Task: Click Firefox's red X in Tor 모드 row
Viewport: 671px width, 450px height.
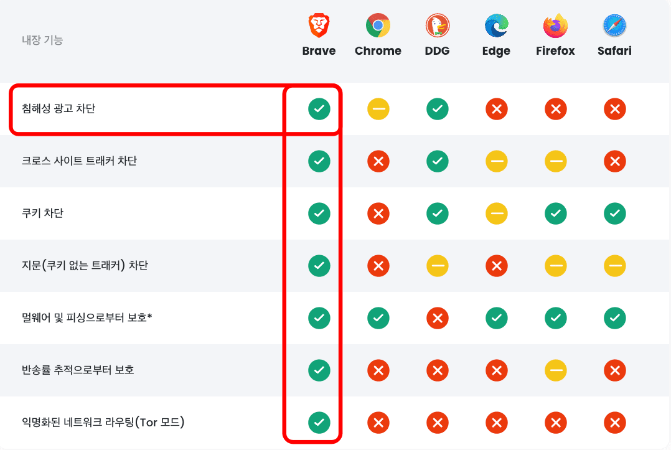Action: [555, 423]
